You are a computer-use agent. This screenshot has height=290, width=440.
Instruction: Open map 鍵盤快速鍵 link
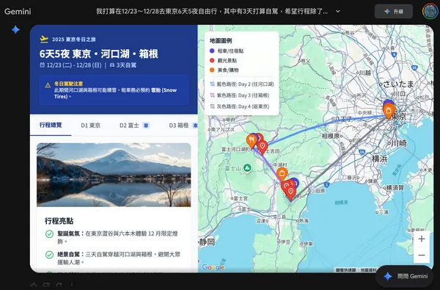pos(345,269)
